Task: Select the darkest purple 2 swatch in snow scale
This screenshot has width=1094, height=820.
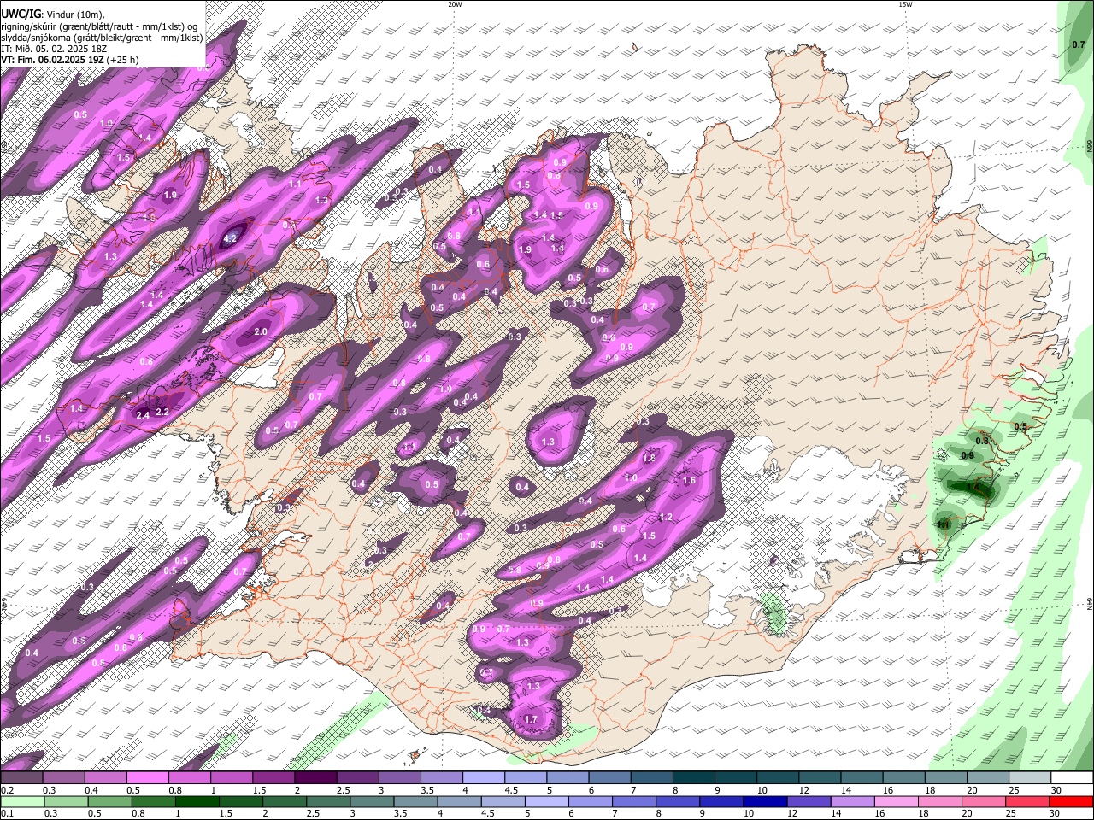Action: point(315,777)
